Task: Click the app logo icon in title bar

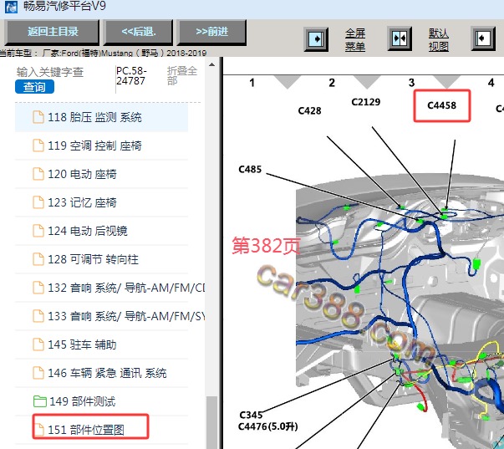Action: [11, 7]
